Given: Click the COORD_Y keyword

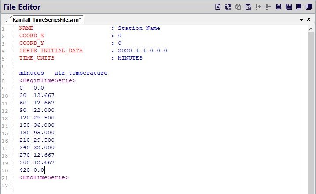Looking at the screenshot, I should pos(31,43).
